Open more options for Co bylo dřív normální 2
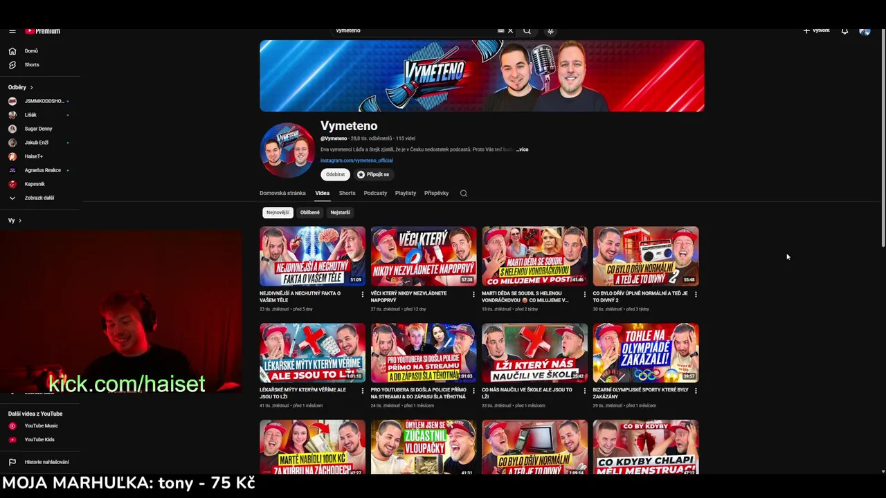 coord(696,294)
